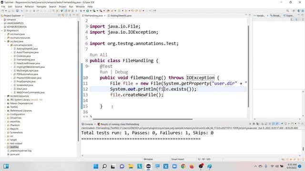Viewport: 305px width, 171px height.
Task: Click the Save toolbar icon
Action: (9, 11)
